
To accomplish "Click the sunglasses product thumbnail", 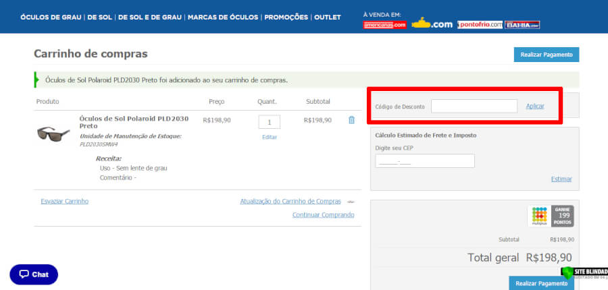I will pos(53,132).
